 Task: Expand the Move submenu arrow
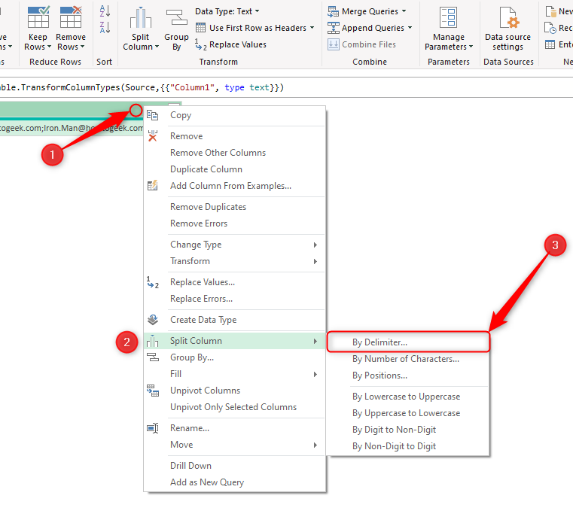tap(315, 445)
